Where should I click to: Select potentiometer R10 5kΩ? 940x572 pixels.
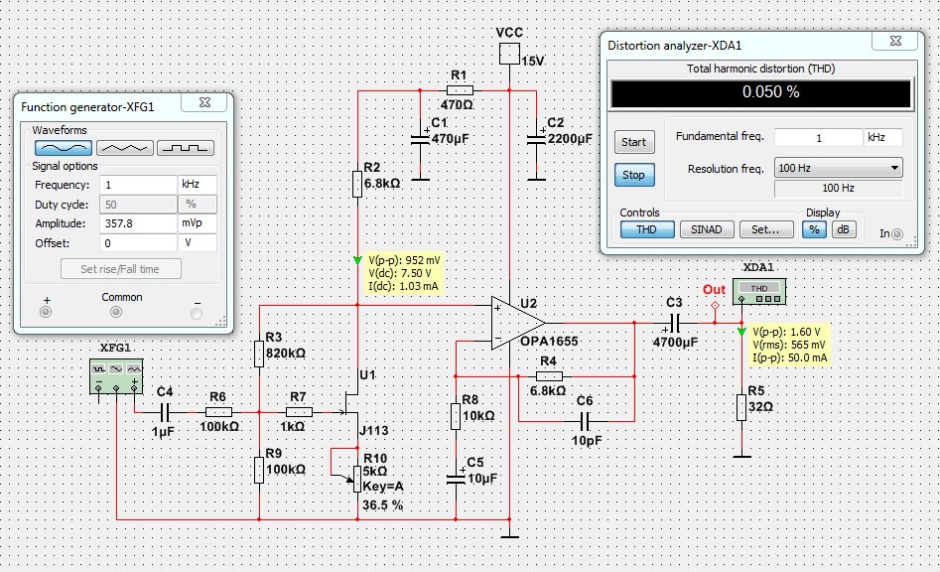(x=357, y=479)
